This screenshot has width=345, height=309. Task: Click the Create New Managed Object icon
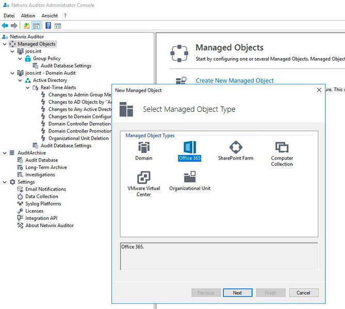point(182,80)
